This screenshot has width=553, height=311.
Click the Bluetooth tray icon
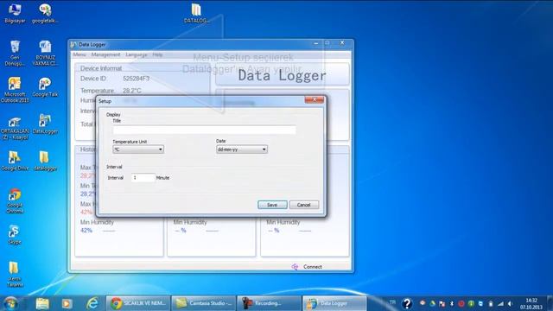pyautogui.click(x=452, y=303)
